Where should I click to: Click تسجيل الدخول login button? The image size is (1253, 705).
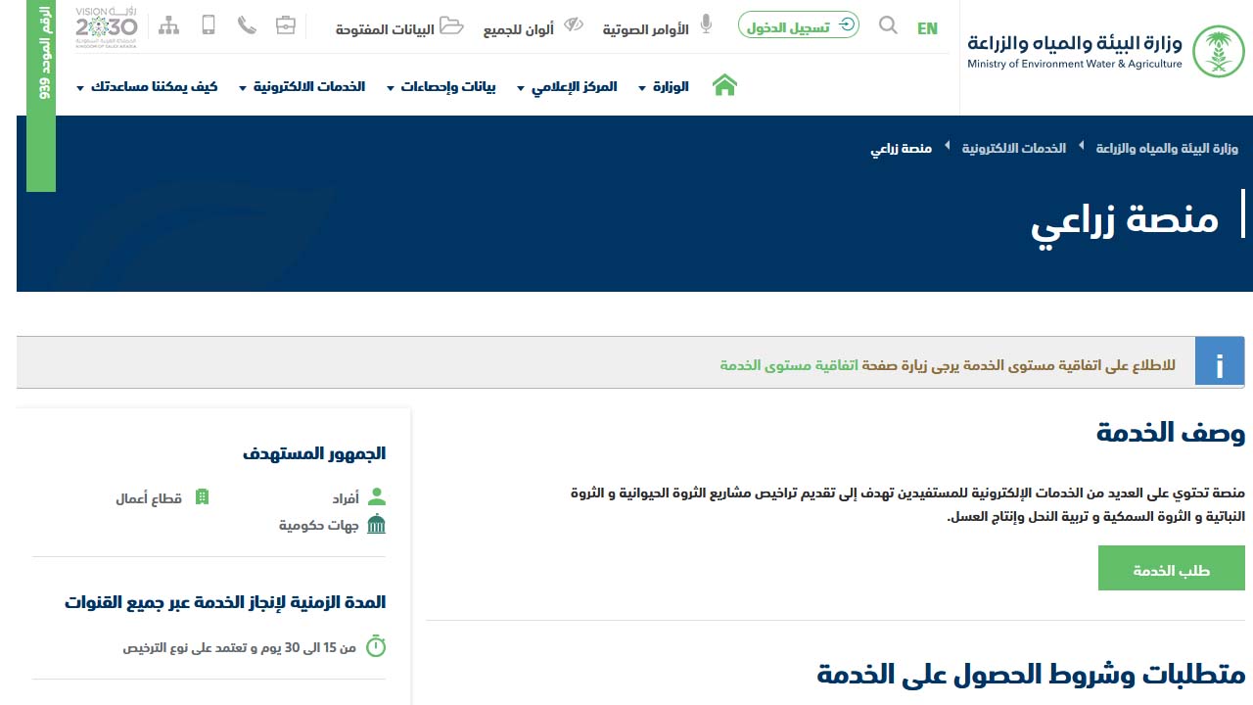pyautogui.click(x=799, y=25)
